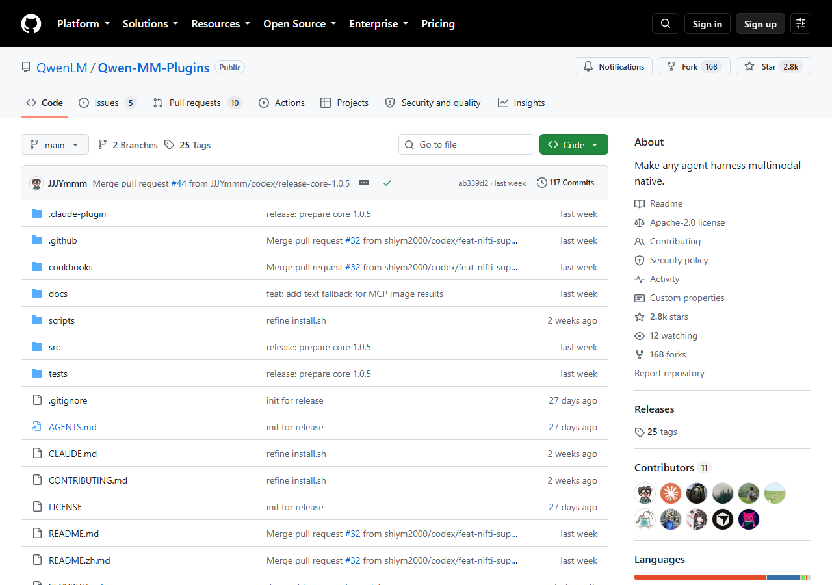Screen dimensions: 832x585
Task: Click the branch icon beside 2 Branches
Action: 103,144
